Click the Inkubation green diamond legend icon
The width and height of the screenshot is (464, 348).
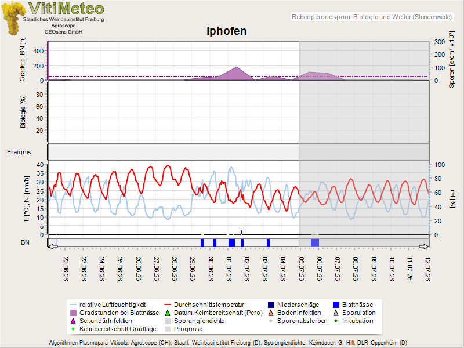pyautogui.click(x=336, y=321)
